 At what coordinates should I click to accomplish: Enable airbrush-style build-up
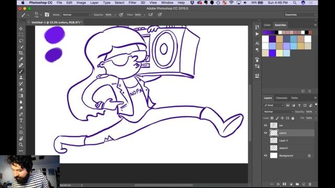click(x=151, y=15)
